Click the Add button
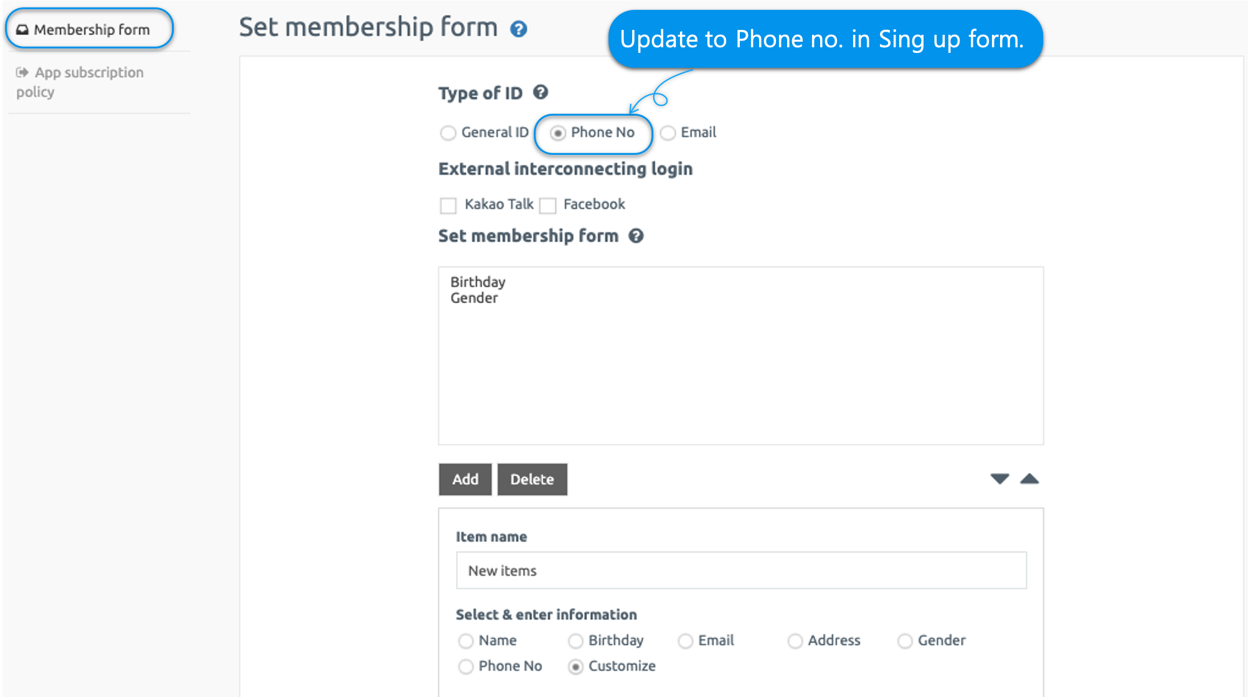1248x697 pixels. pos(465,479)
